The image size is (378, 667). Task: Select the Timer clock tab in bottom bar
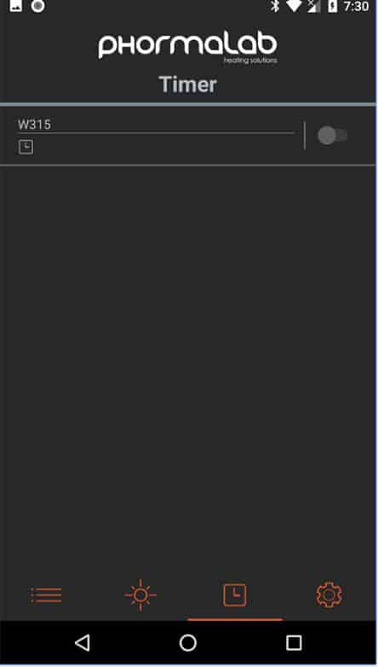point(235,595)
